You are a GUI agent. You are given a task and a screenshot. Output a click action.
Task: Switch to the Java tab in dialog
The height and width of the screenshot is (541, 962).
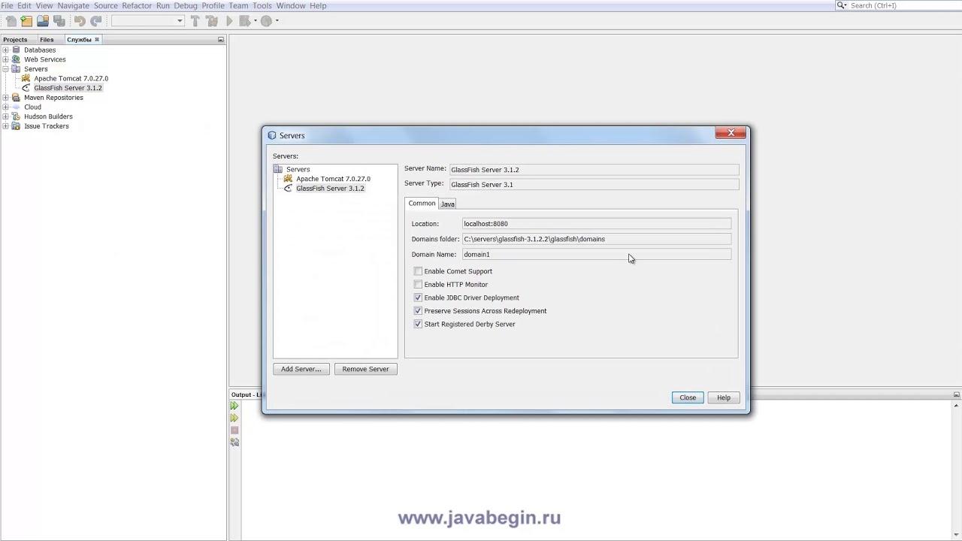[x=447, y=204]
